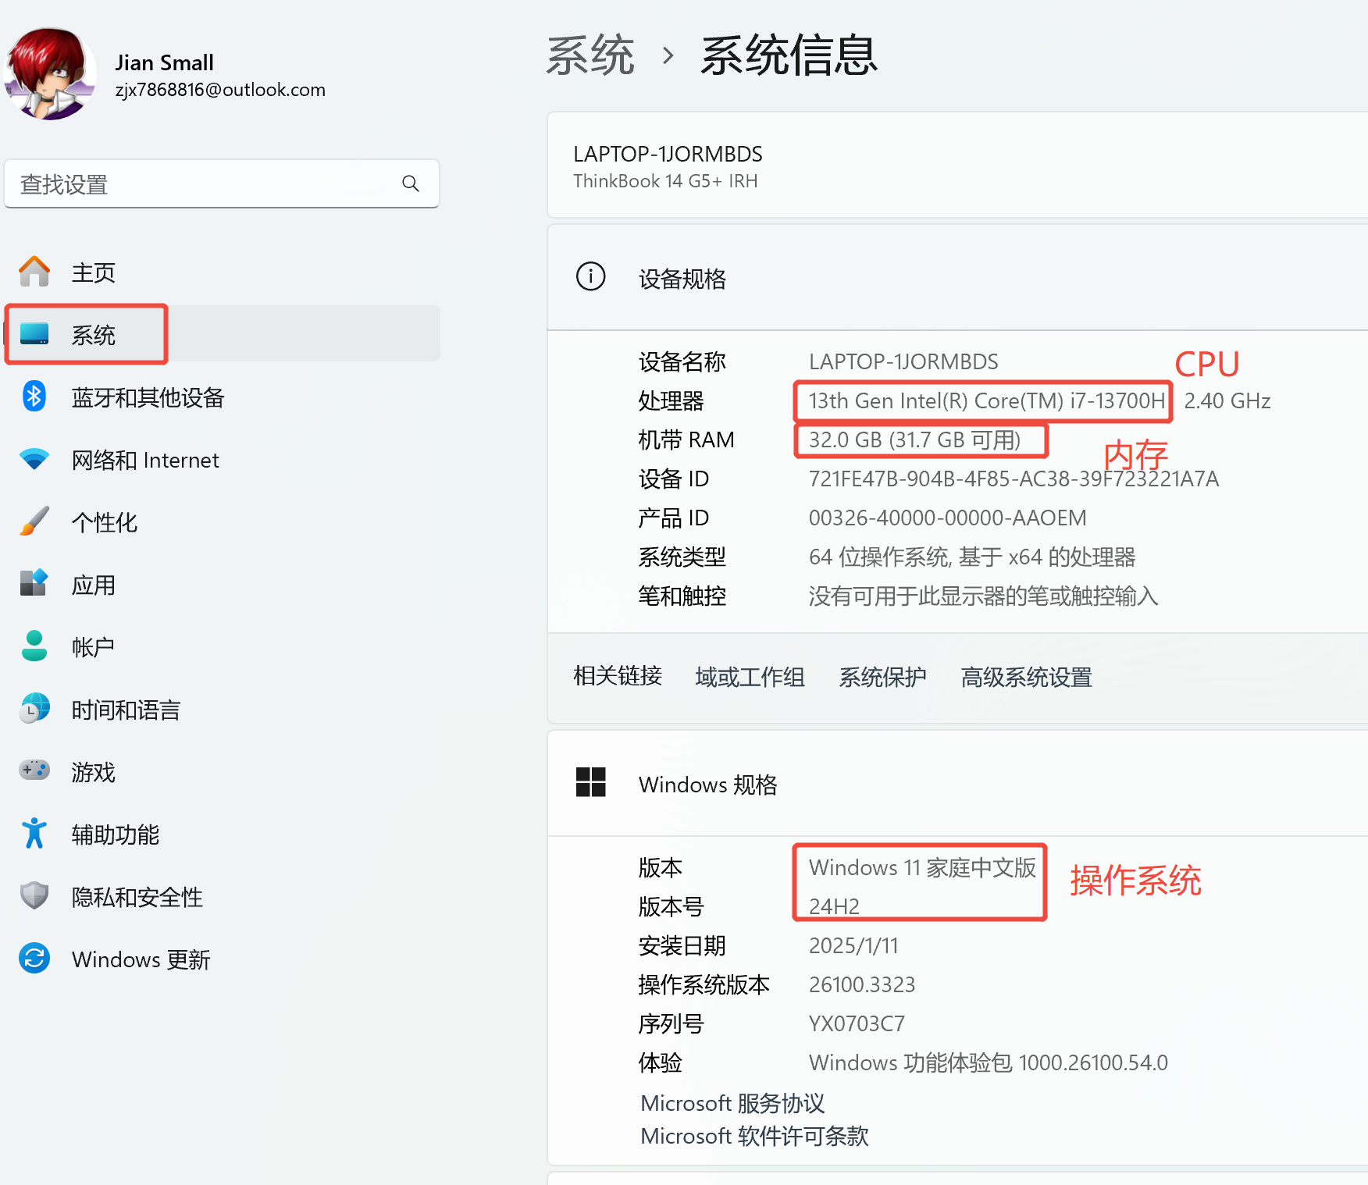Open the 域或工作组 link
Screen dimensions: 1368x1185
coord(750,677)
